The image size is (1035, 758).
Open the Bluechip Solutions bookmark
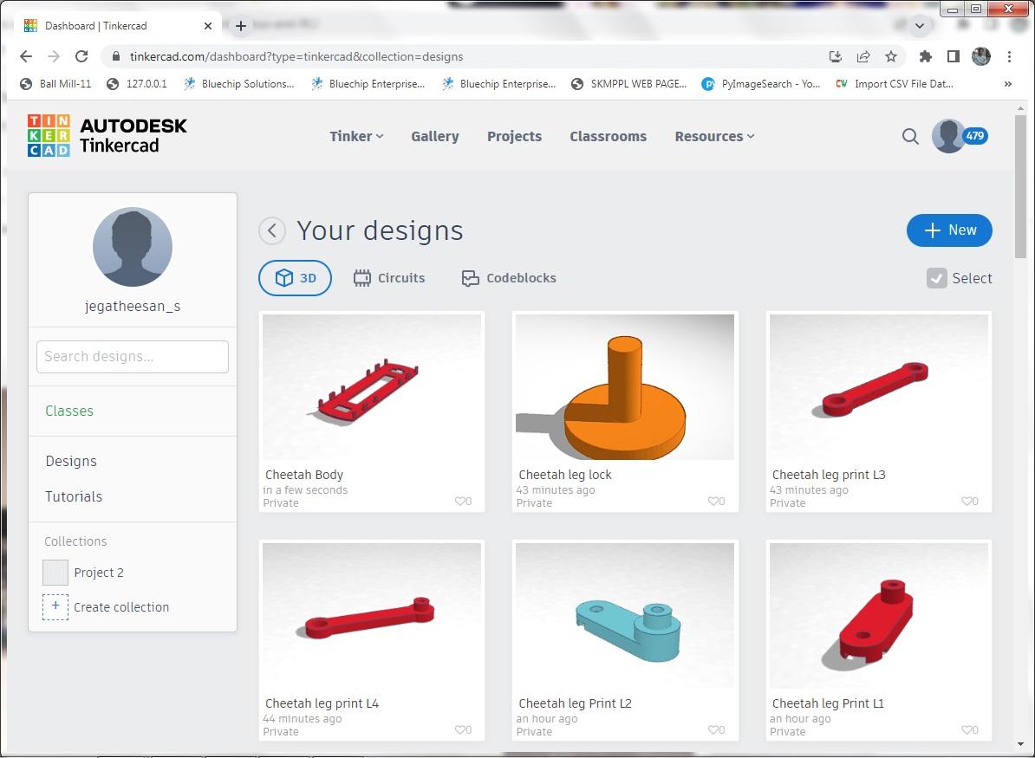click(239, 84)
